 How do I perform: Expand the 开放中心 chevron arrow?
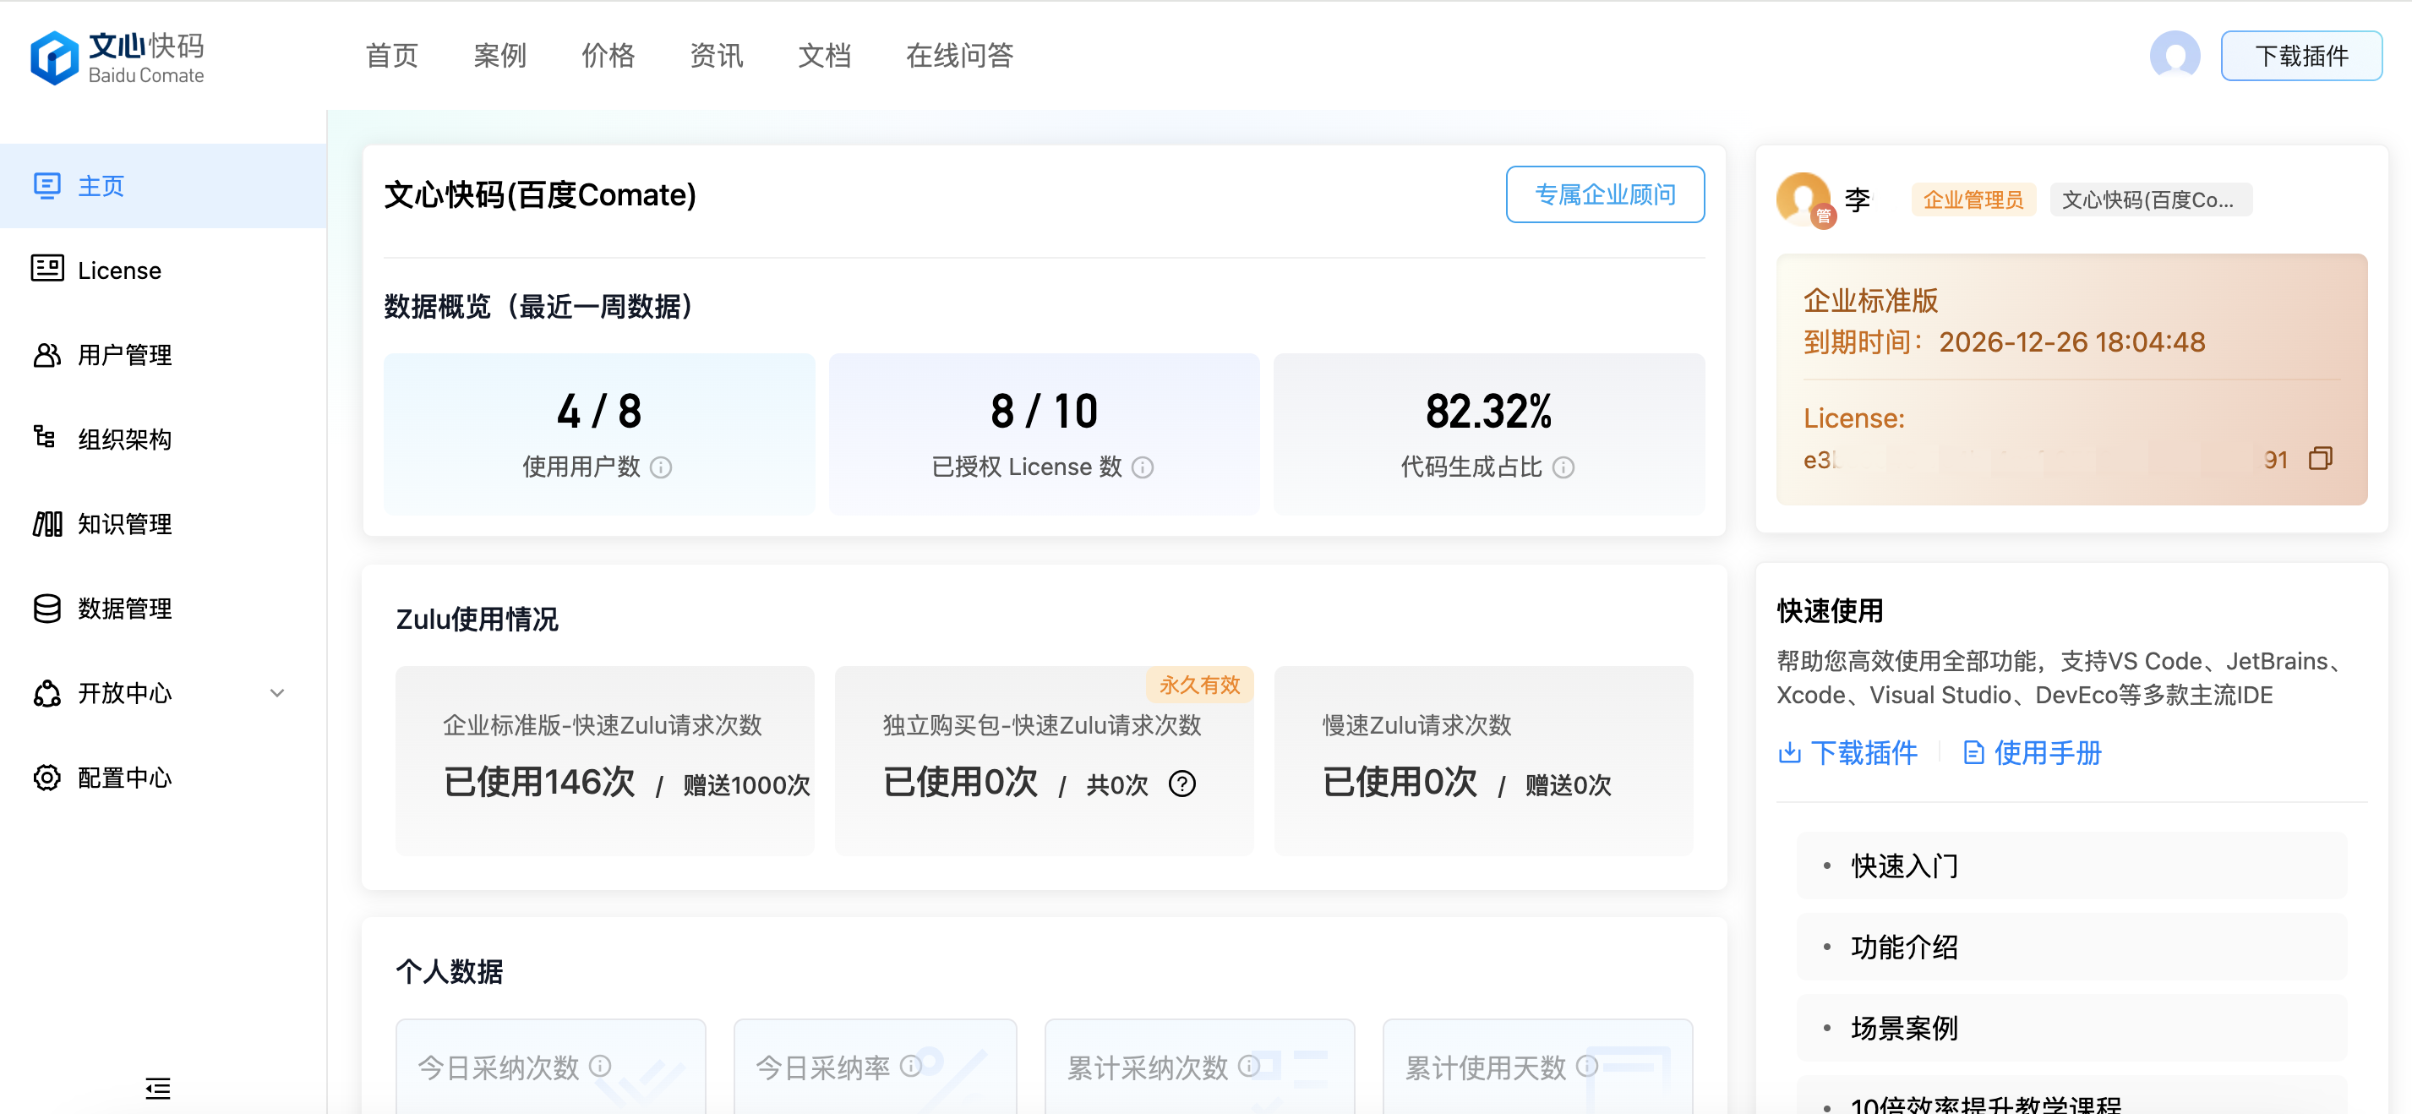point(277,694)
